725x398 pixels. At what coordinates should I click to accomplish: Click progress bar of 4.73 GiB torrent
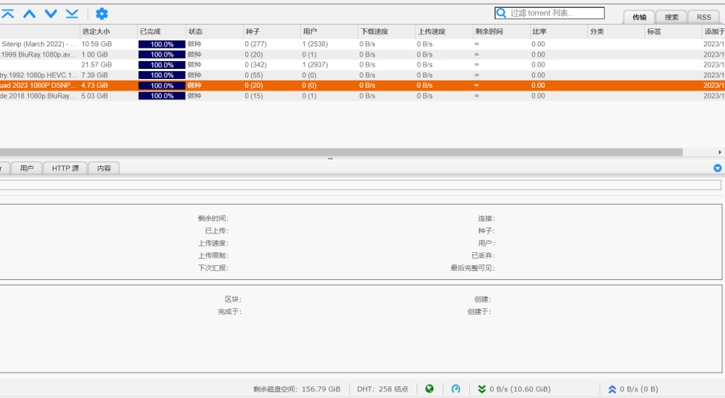point(162,86)
